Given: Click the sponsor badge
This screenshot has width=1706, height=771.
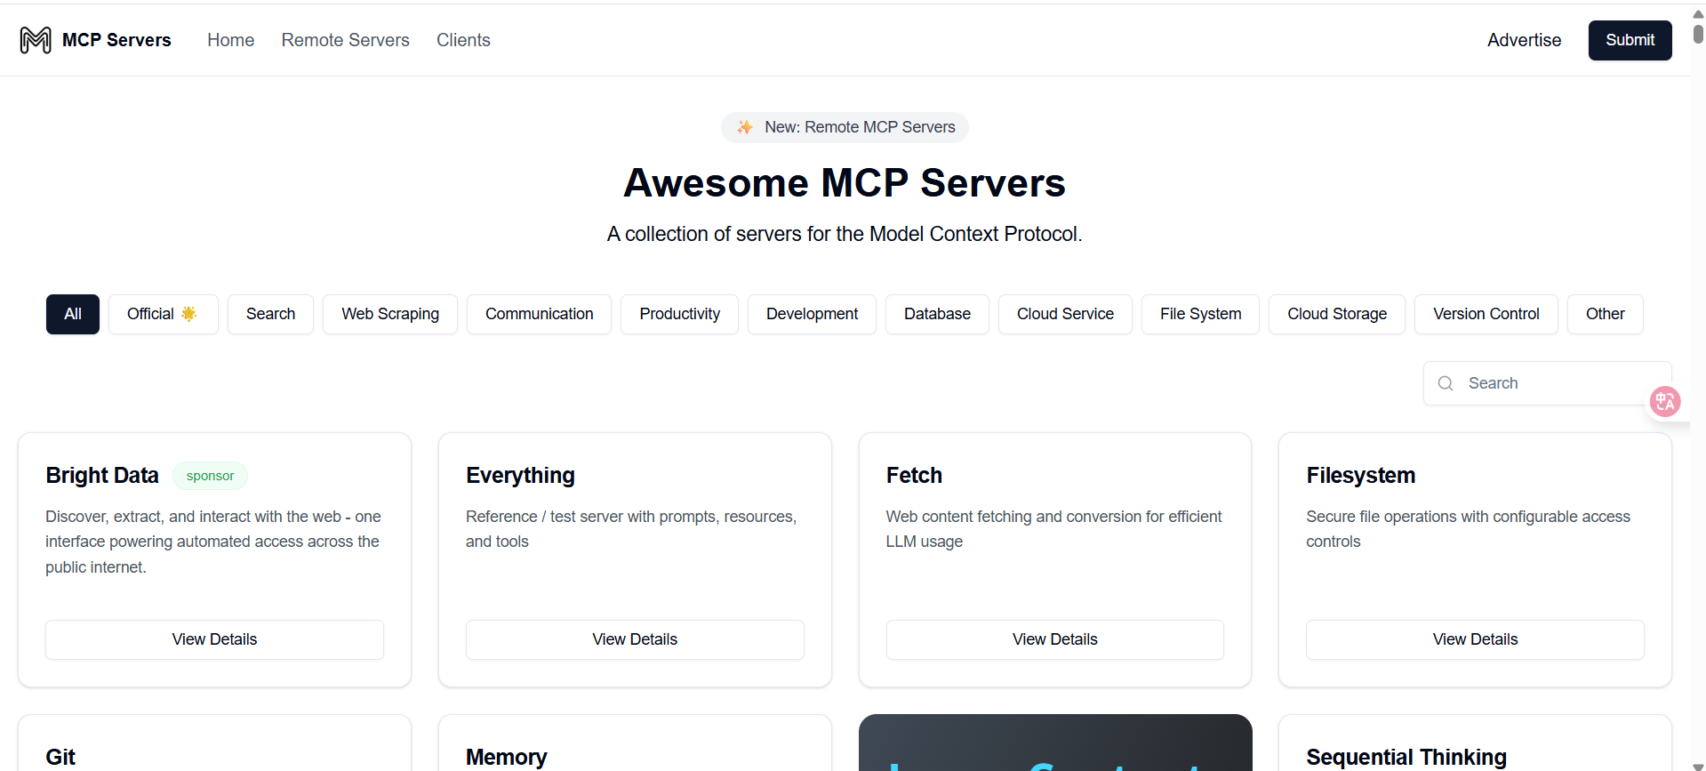Looking at the screenshot, I should point(210,476).
